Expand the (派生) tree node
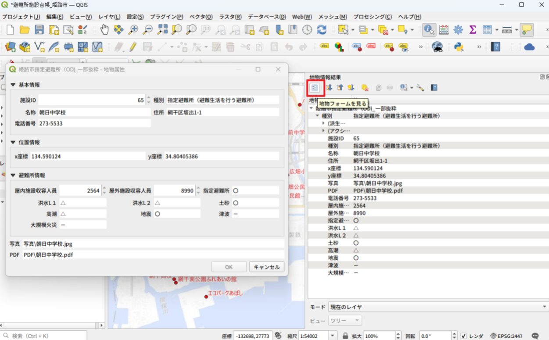549x340 pixels. [x=323, y=123]
